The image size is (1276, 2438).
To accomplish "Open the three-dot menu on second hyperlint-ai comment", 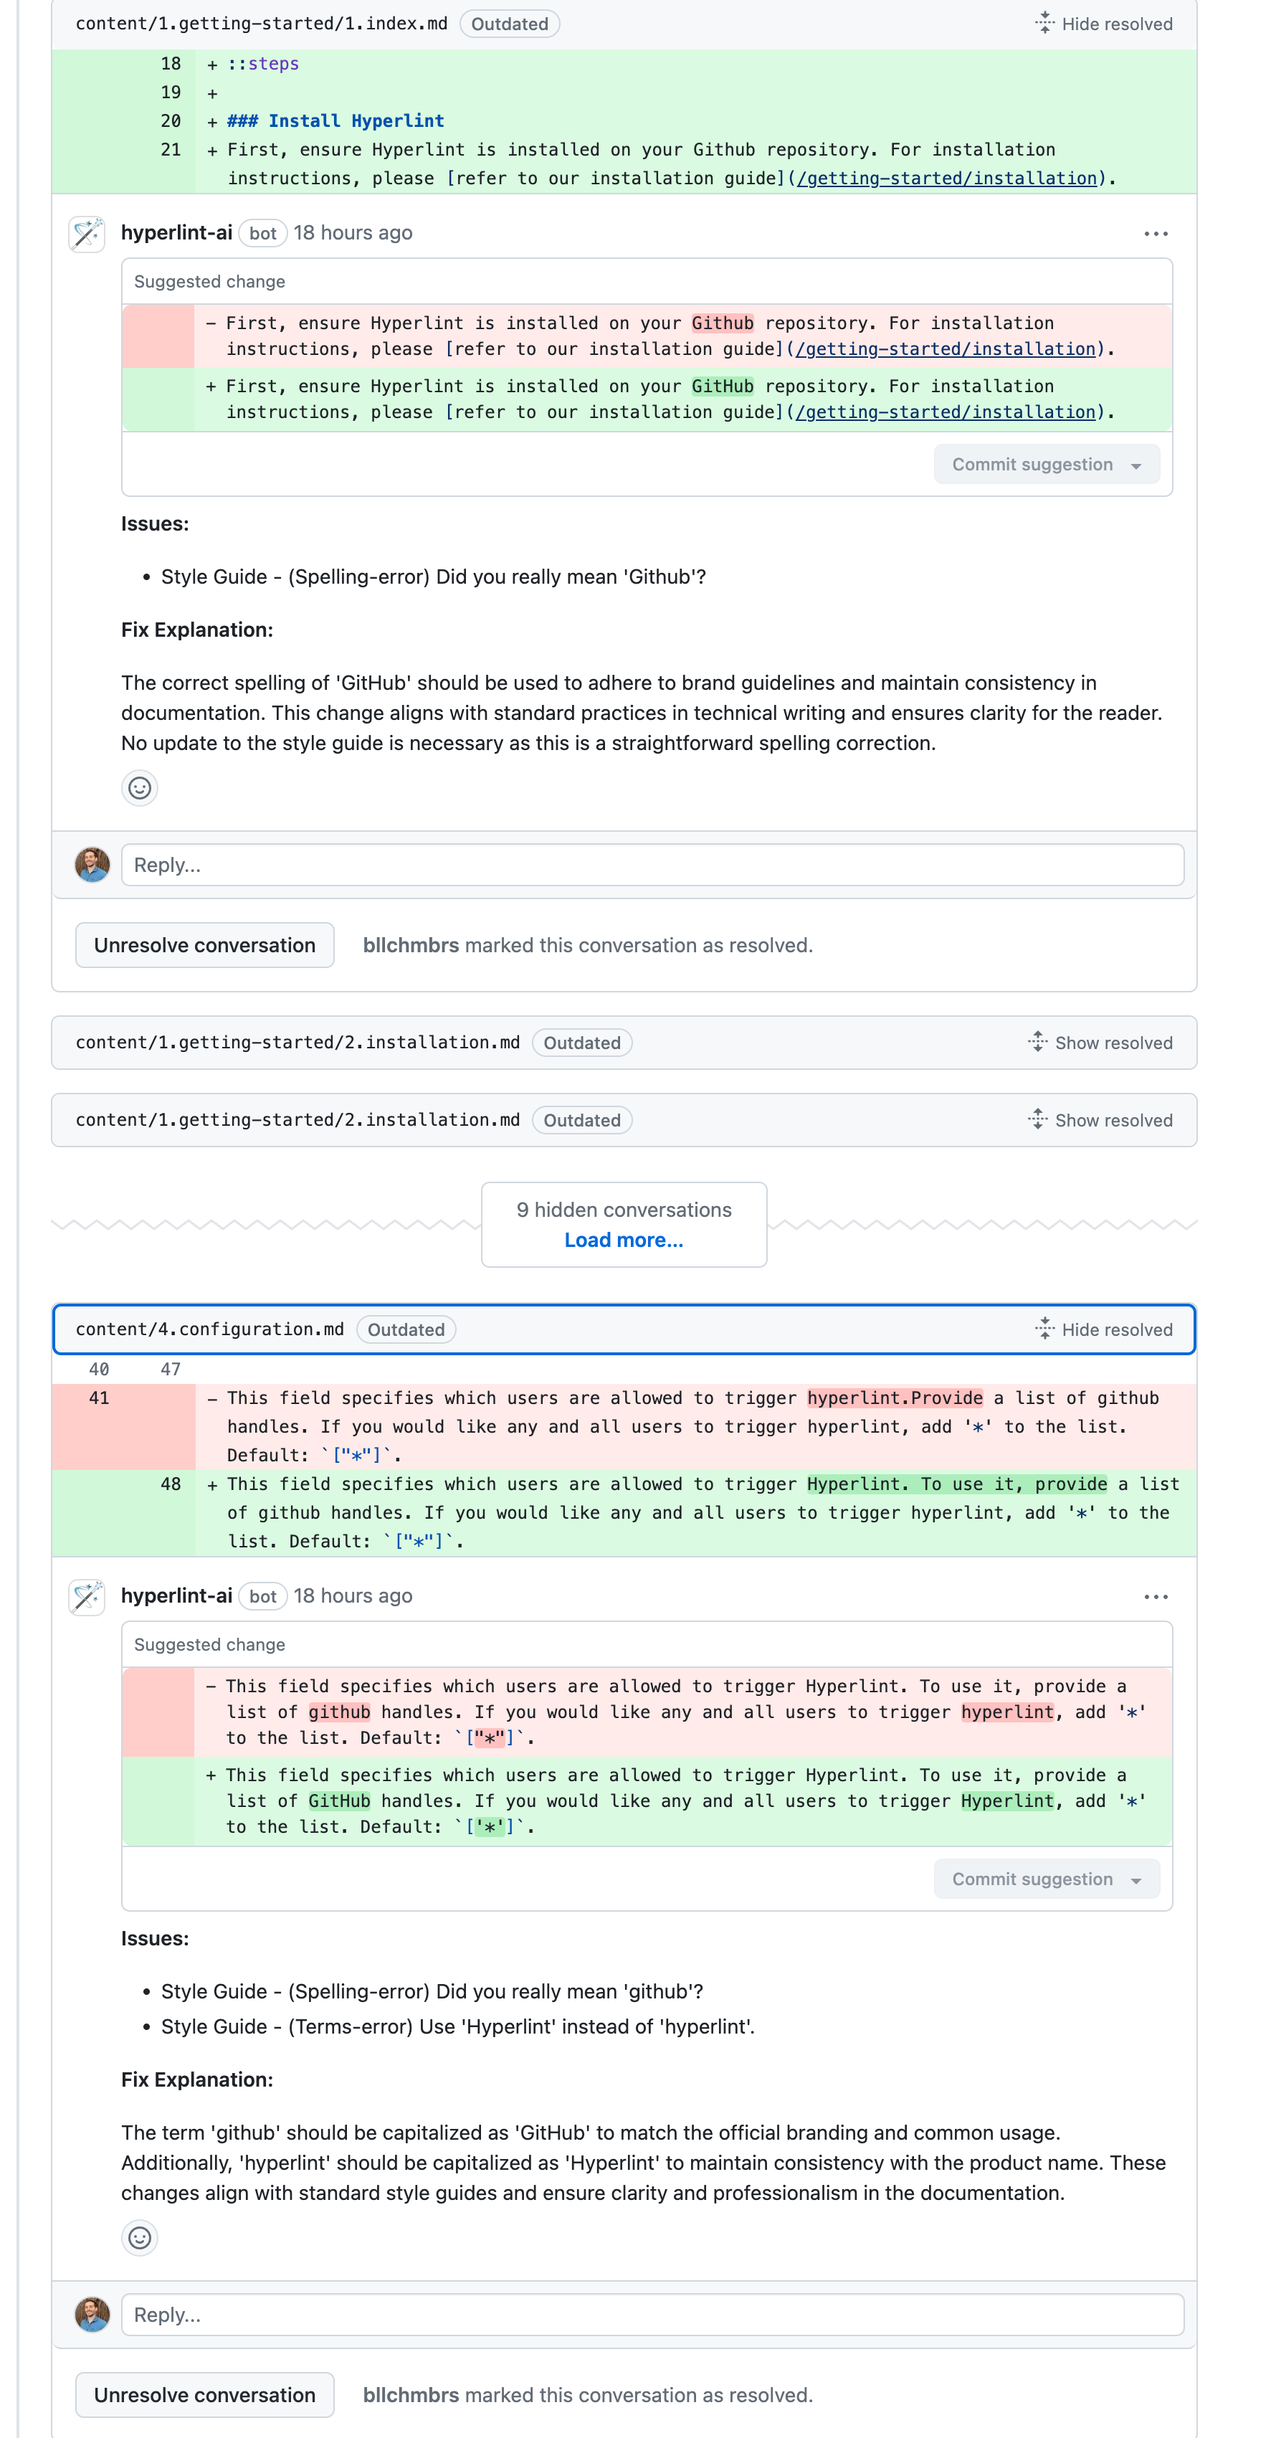I will point(1155,1597).
